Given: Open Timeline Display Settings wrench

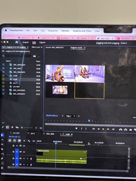Looking at the screenshot, I should (29, 141).
